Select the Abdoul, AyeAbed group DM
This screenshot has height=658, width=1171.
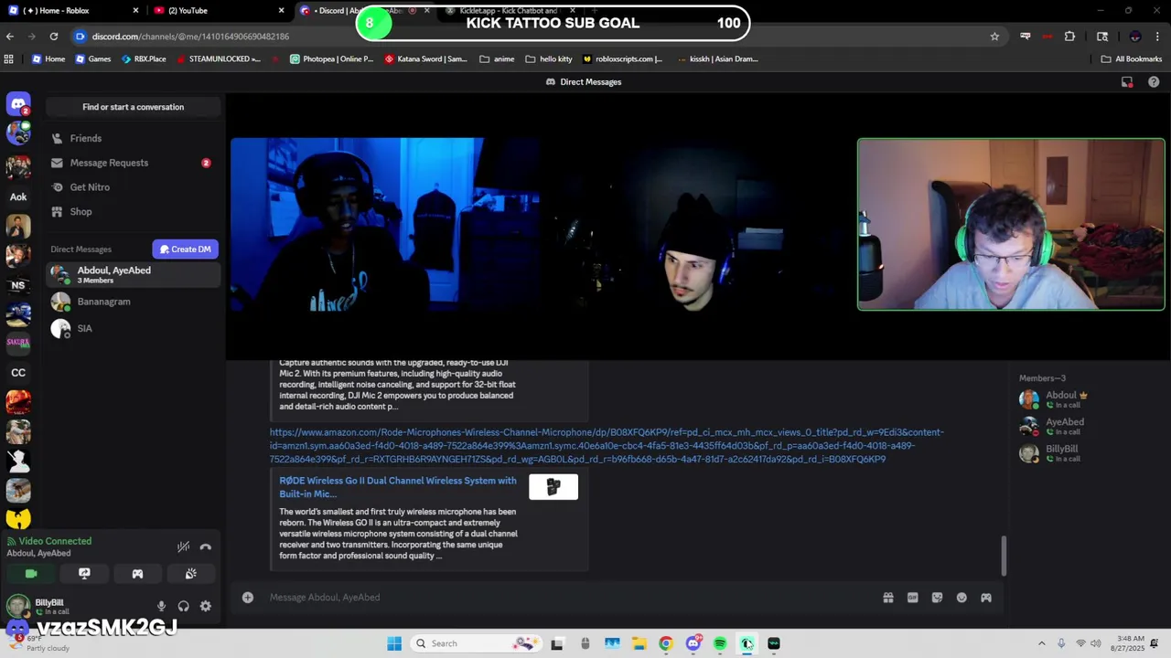(x=133, y=274)
